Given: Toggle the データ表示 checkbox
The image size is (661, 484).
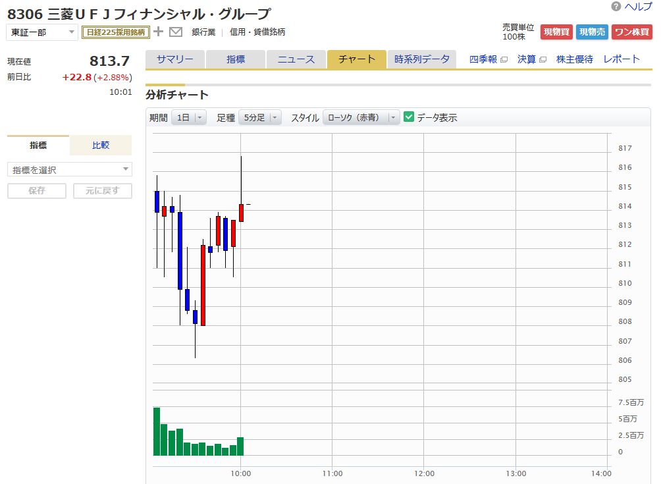Looking at the screenshot, I should (408, 117).
